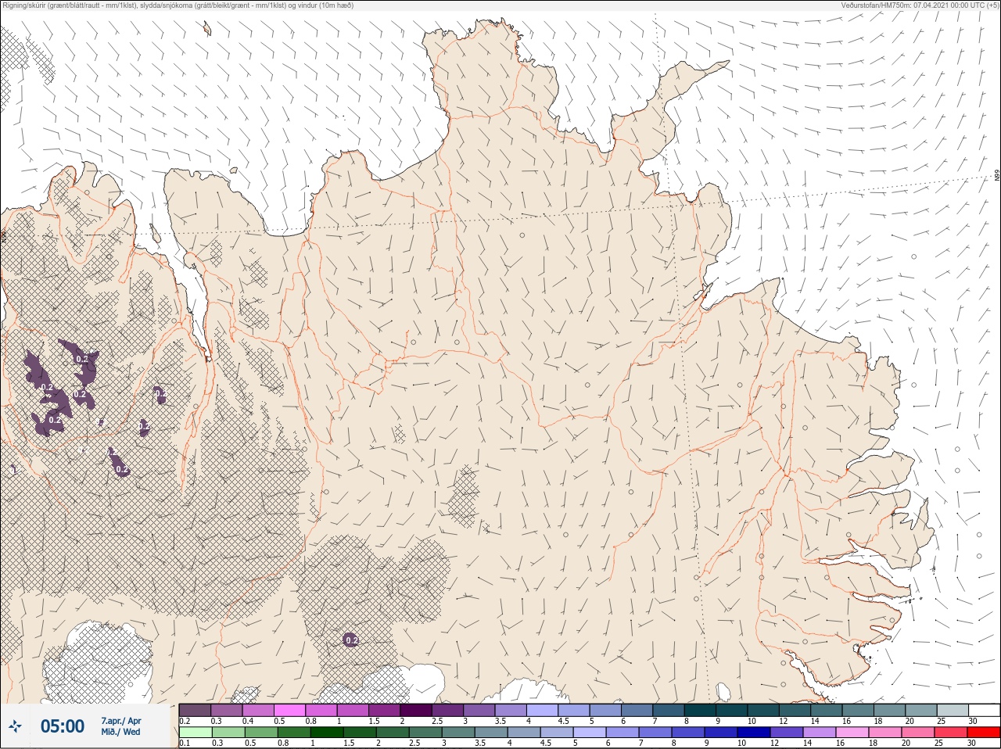Viewport: 1001px width, 749px height.
Task: Pick the dark teal upper legend swatch at 8
Action: (x=700, y=710)
